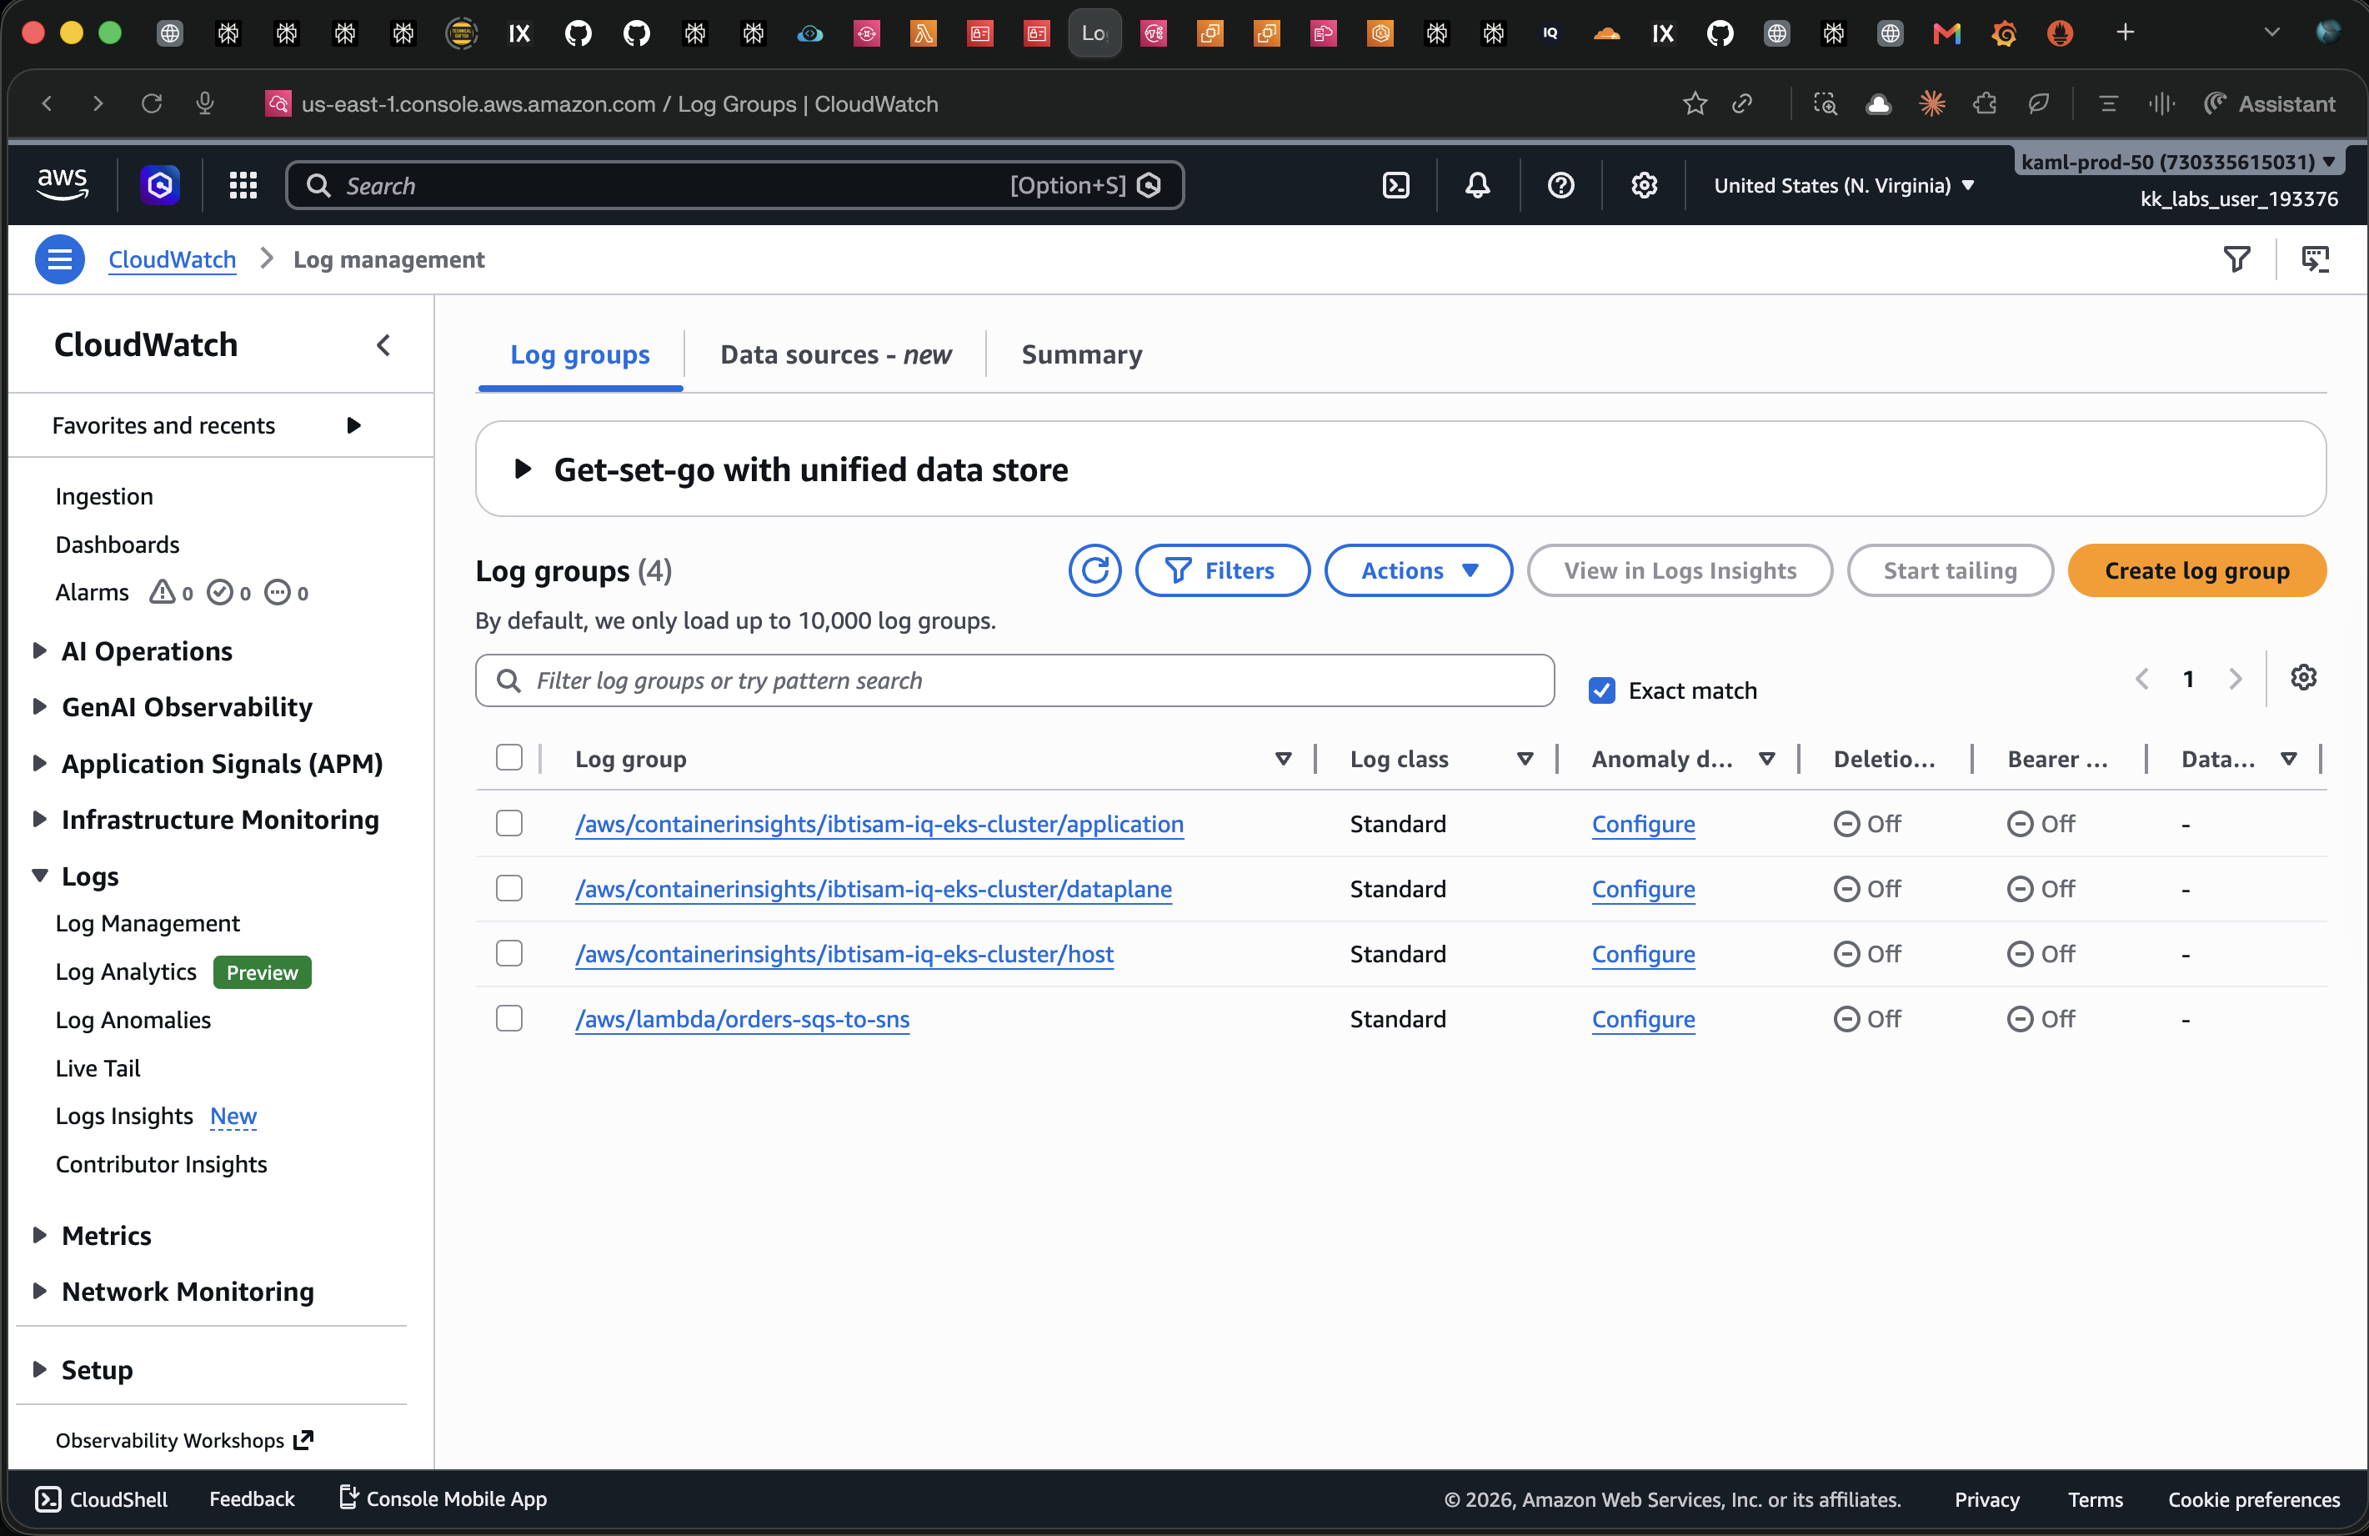The height and width of the screenshot is (1536, 2369).
Task: Open the browser Assistant panel
Action: (x=2270, y=103)
